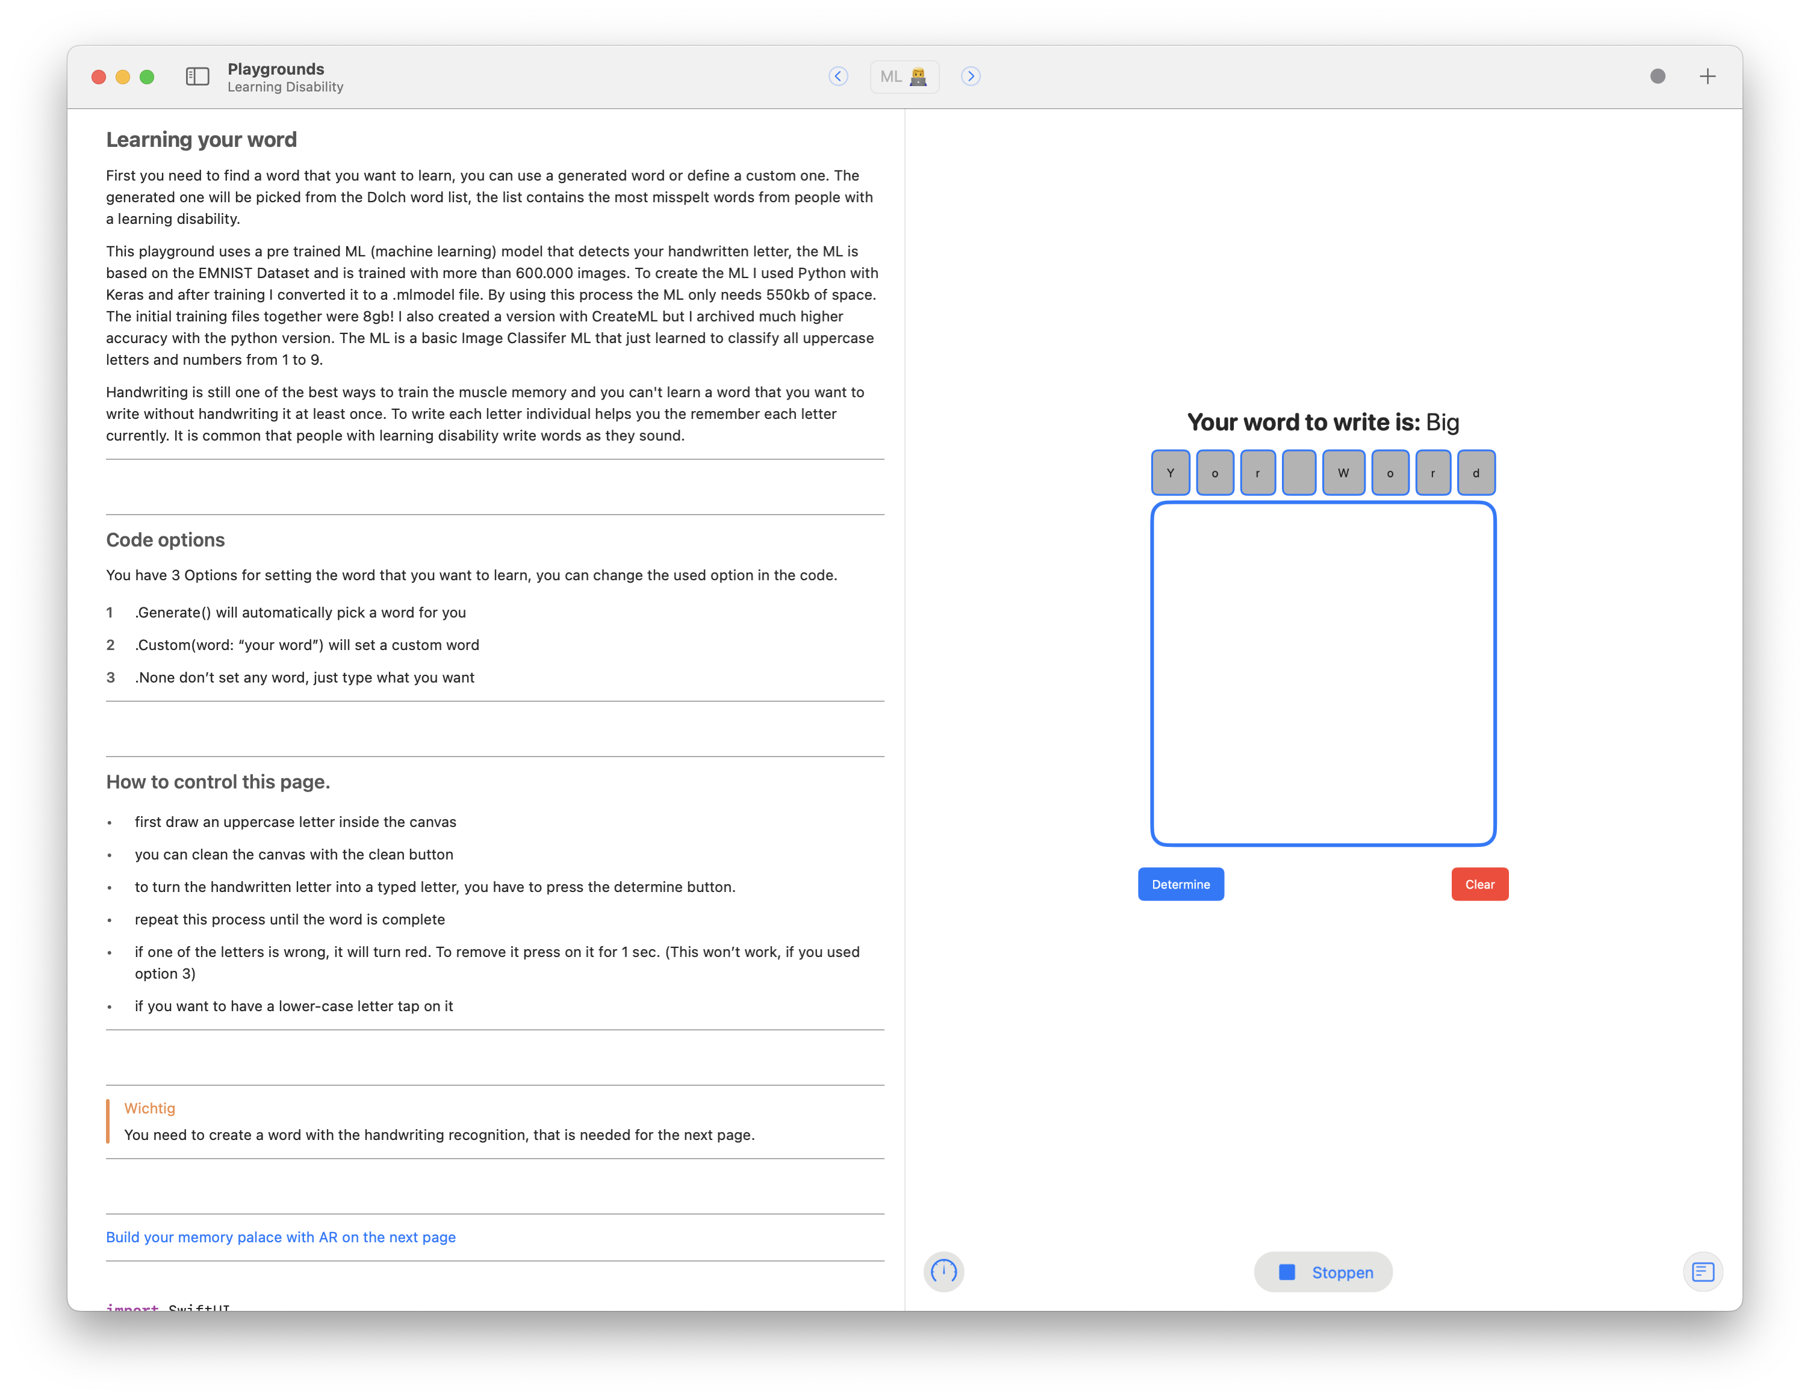Click the plus icon in title bar

click(1707, 76)
